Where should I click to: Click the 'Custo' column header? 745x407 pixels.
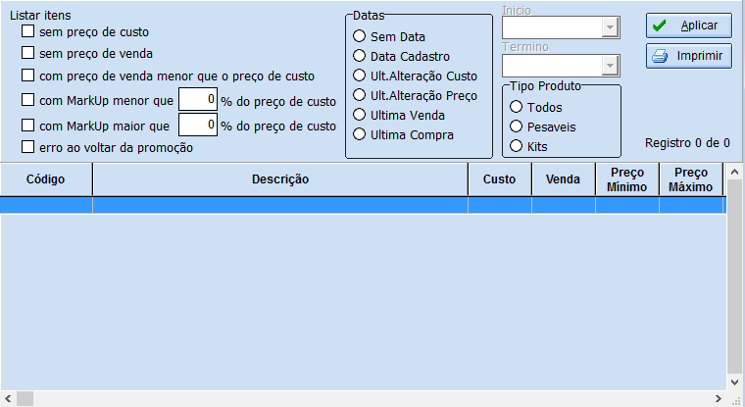[x=500, y=179]
